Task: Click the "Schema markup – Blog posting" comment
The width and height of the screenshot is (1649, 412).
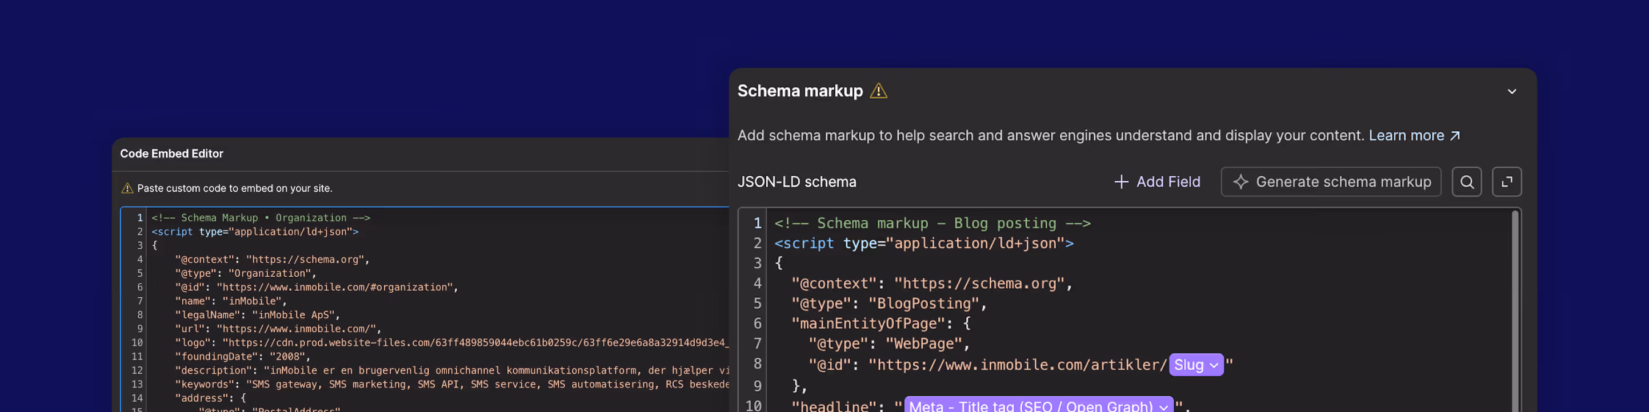Action: point(932,223)
